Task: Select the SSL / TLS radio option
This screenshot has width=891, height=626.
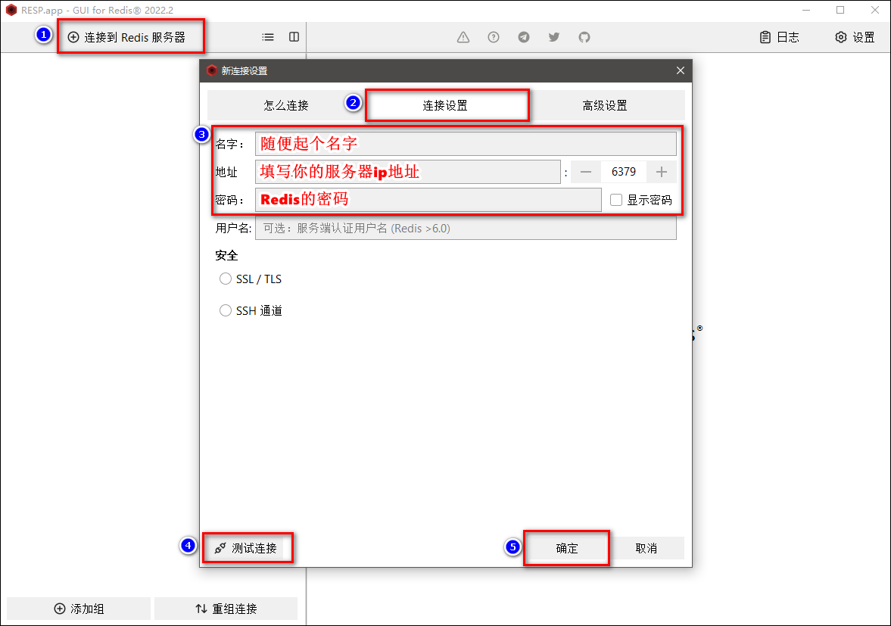Action: pos(226,279)
